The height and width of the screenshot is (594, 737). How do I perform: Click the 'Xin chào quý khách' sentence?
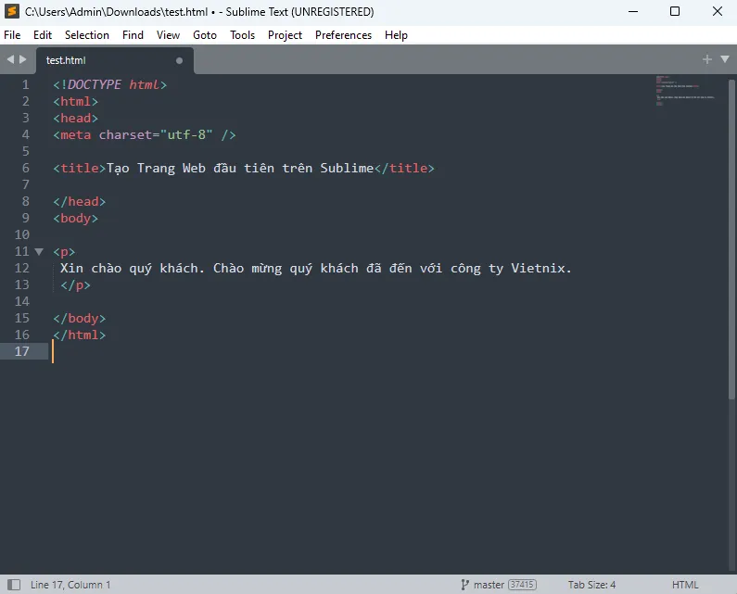pyautogui.click(x=132, y=269)
